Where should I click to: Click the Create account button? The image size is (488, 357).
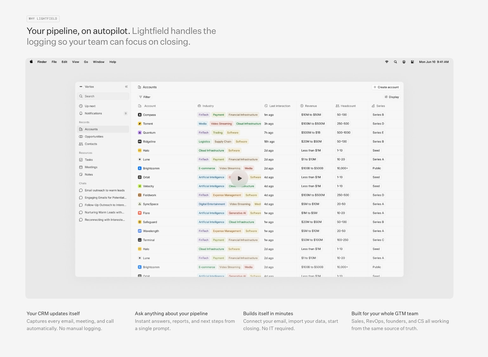[386, 87]
